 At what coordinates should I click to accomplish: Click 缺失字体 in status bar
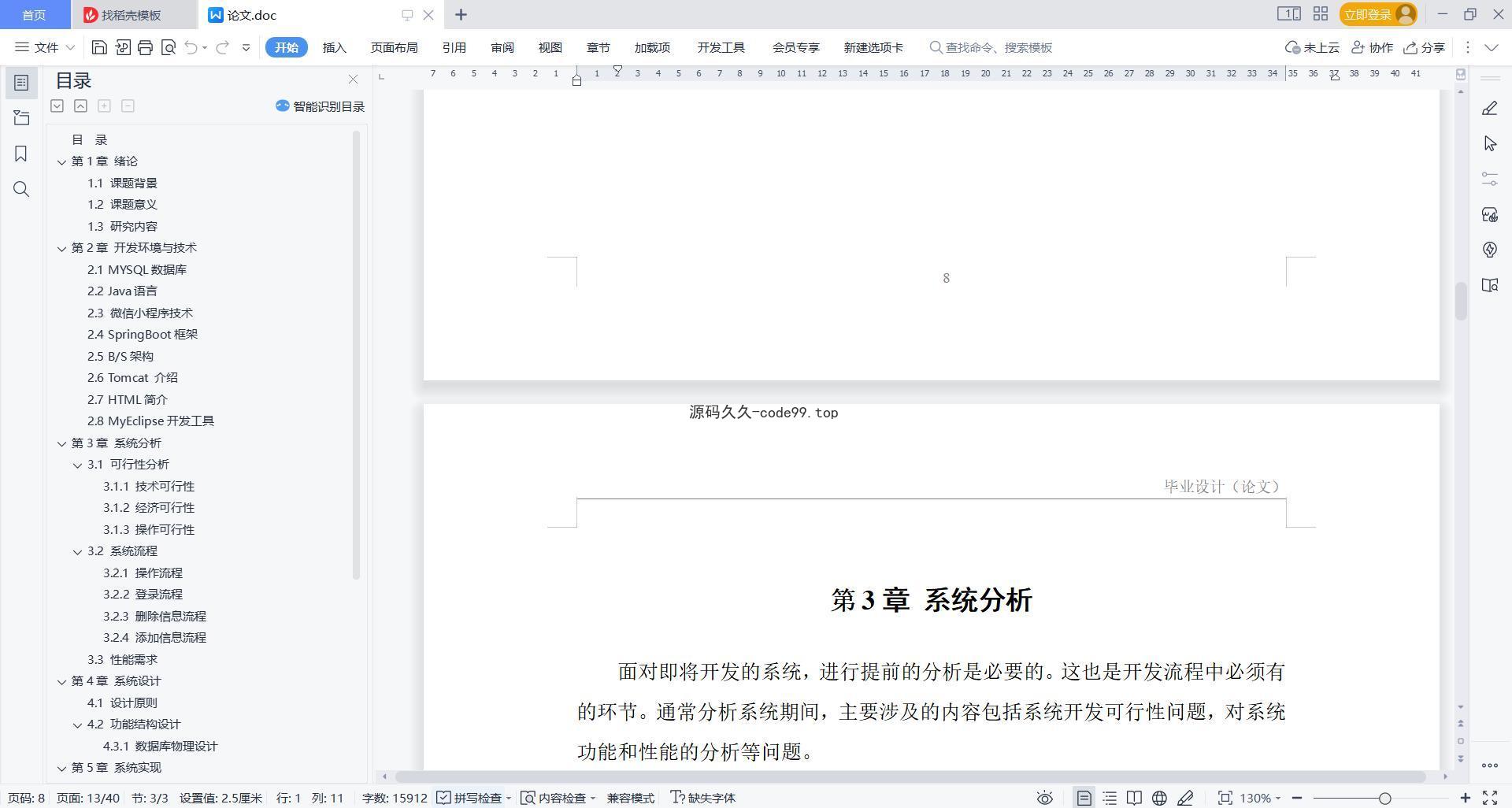703,798
